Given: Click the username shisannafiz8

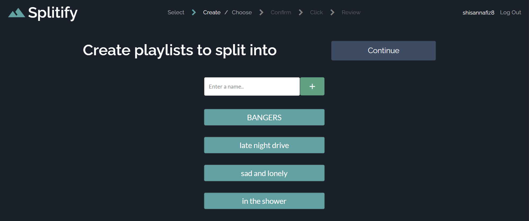Looking at the screenshot, I should (x=478, y=12).
